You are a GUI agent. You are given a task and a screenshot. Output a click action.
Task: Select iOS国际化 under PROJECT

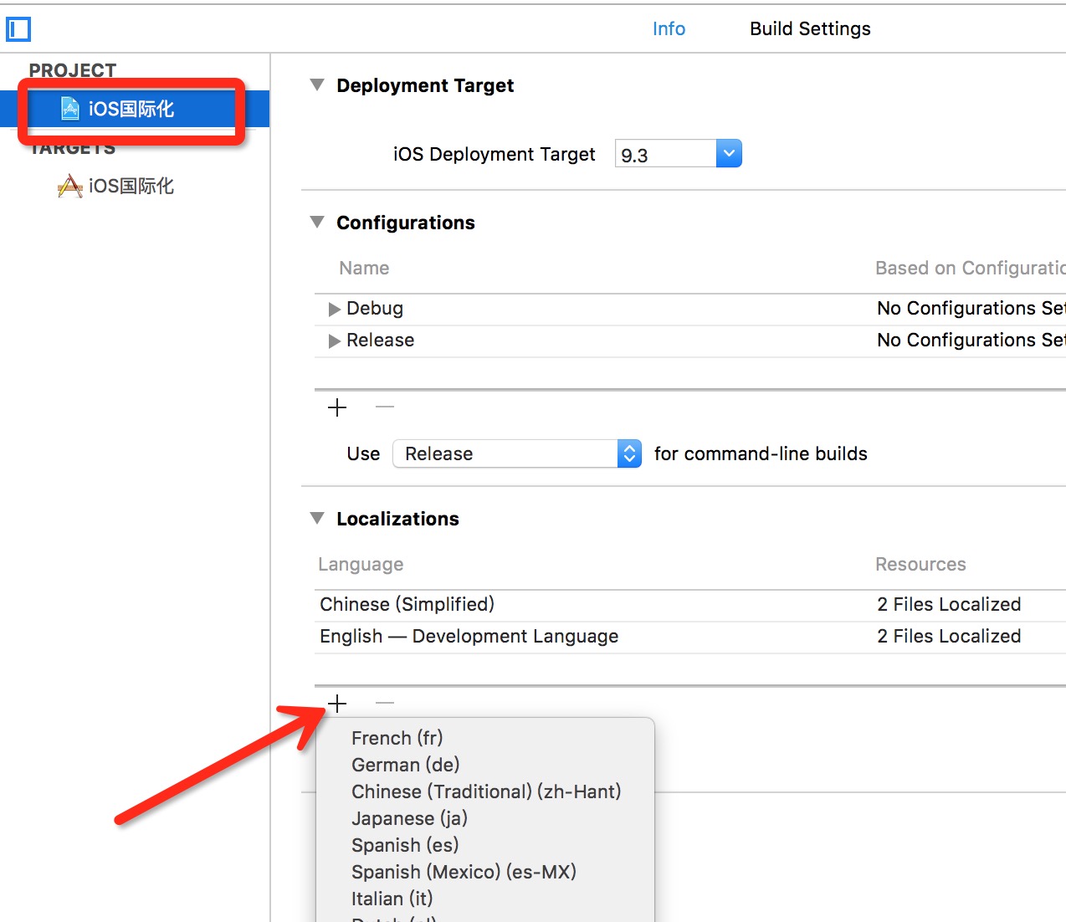tap(131, 109)
